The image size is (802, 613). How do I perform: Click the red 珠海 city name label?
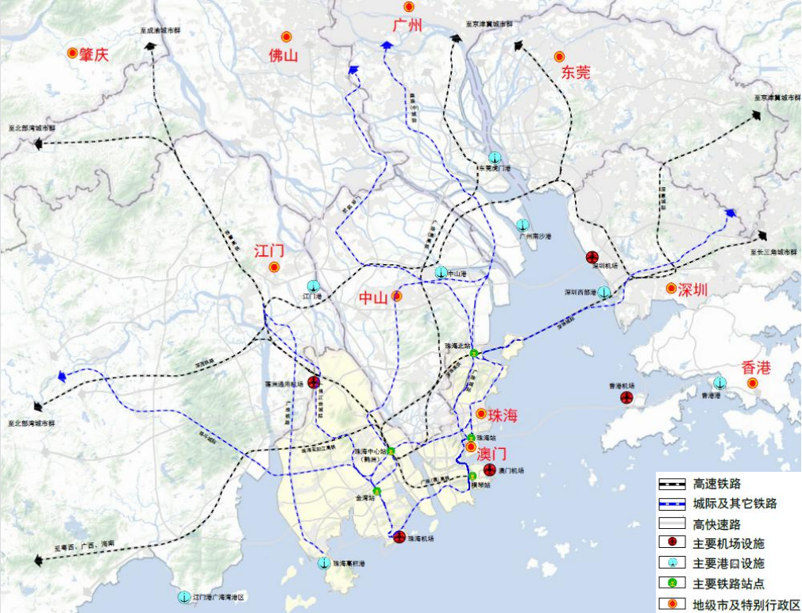tap(503, 416)
